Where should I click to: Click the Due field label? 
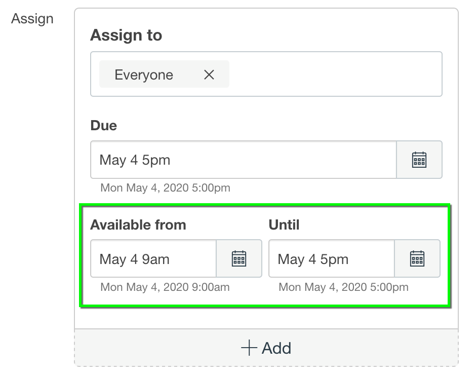(x=103, y=125)
